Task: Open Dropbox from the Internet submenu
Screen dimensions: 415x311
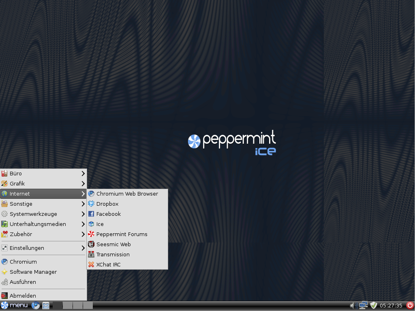Action: (x=107, y=204)
